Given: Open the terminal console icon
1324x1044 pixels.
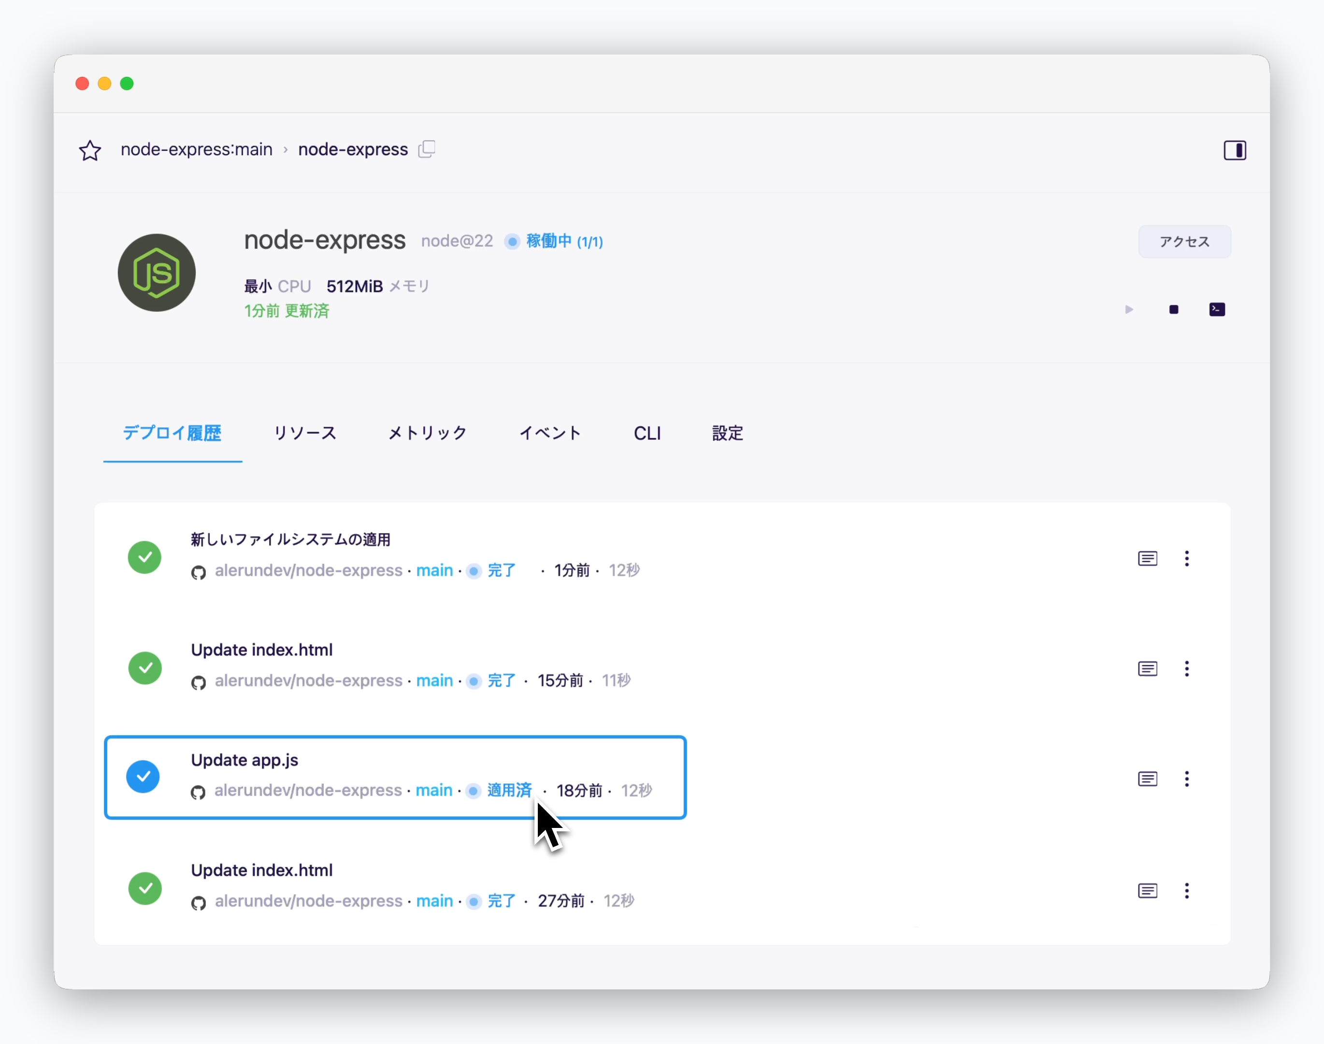Looking at the screenshot, I should click(x=1216, y=309).
